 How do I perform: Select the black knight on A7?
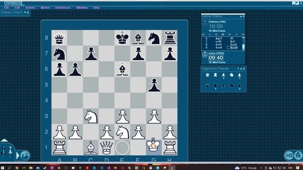pos(59,54)
